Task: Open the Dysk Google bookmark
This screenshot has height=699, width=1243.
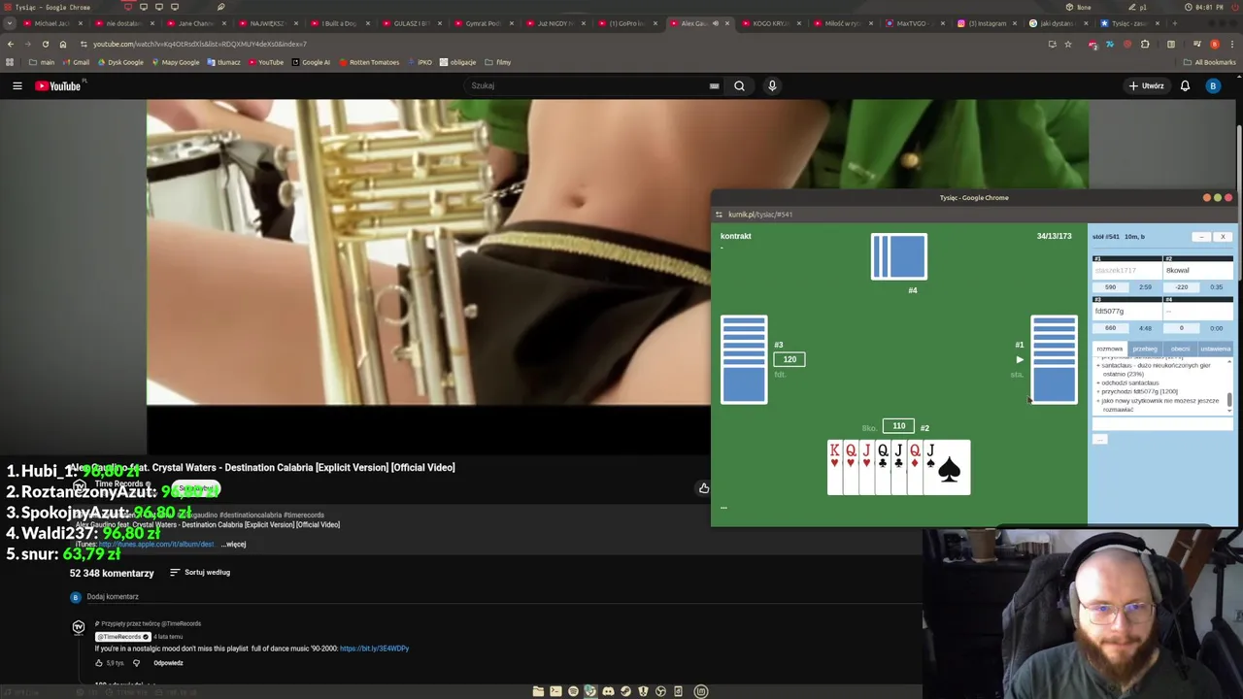Action: tap(119, 62)
